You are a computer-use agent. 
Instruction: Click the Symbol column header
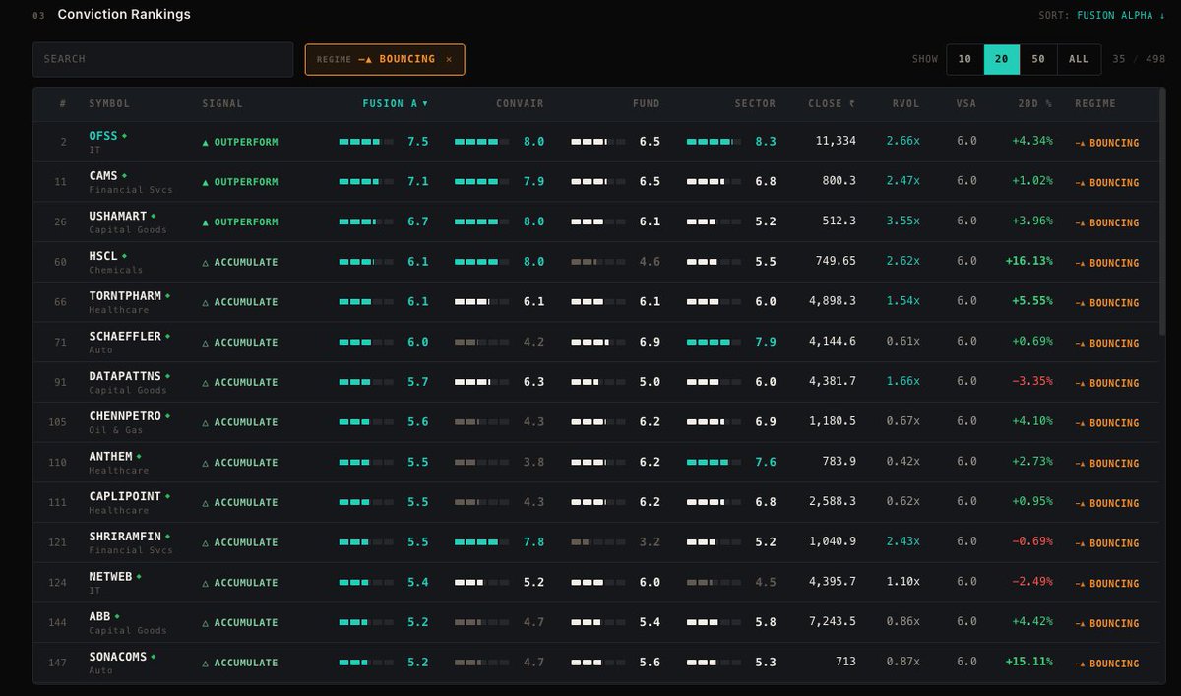[x=109, y=103]
